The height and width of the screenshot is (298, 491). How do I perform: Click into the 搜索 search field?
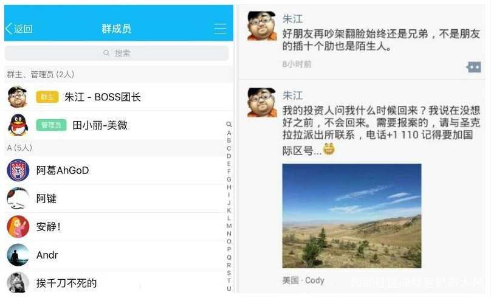[117, 53]
